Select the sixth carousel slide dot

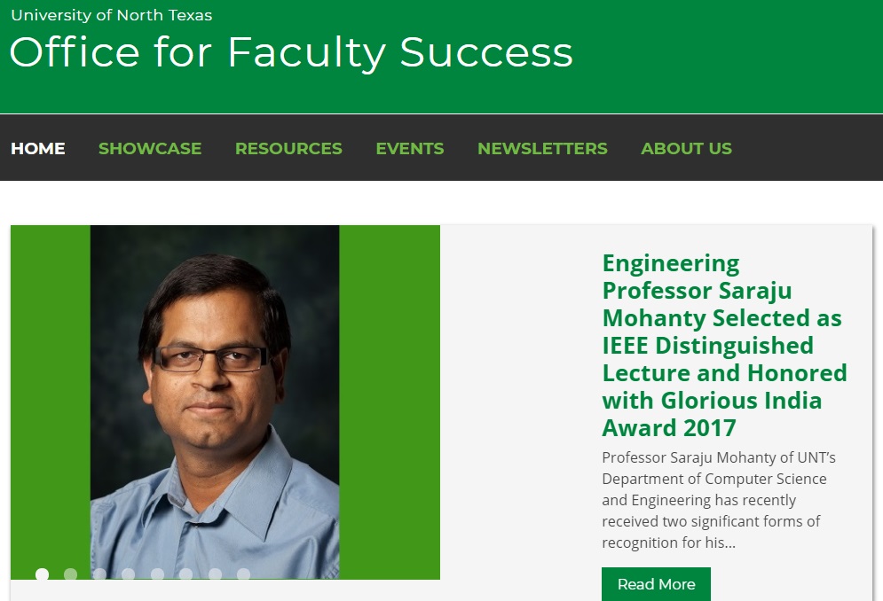tap(185, 574)
